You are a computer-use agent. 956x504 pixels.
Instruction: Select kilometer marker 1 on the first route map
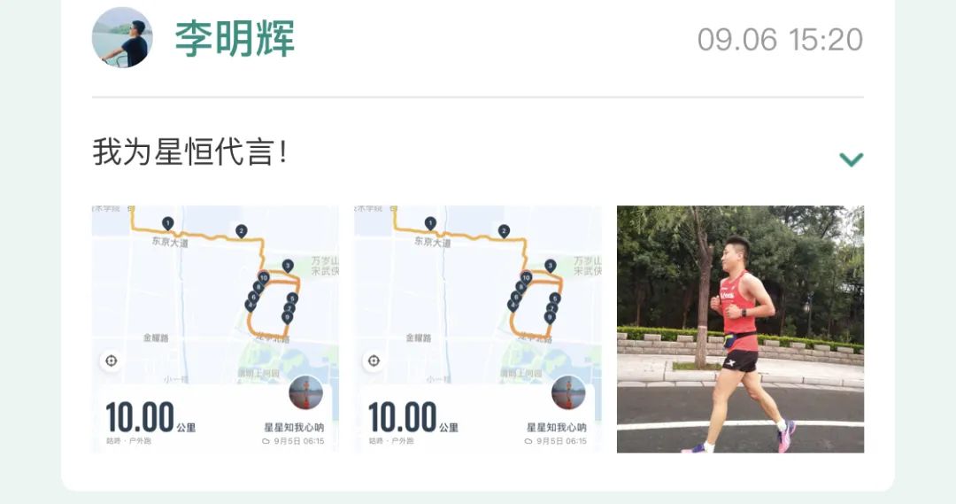(167, 223)
